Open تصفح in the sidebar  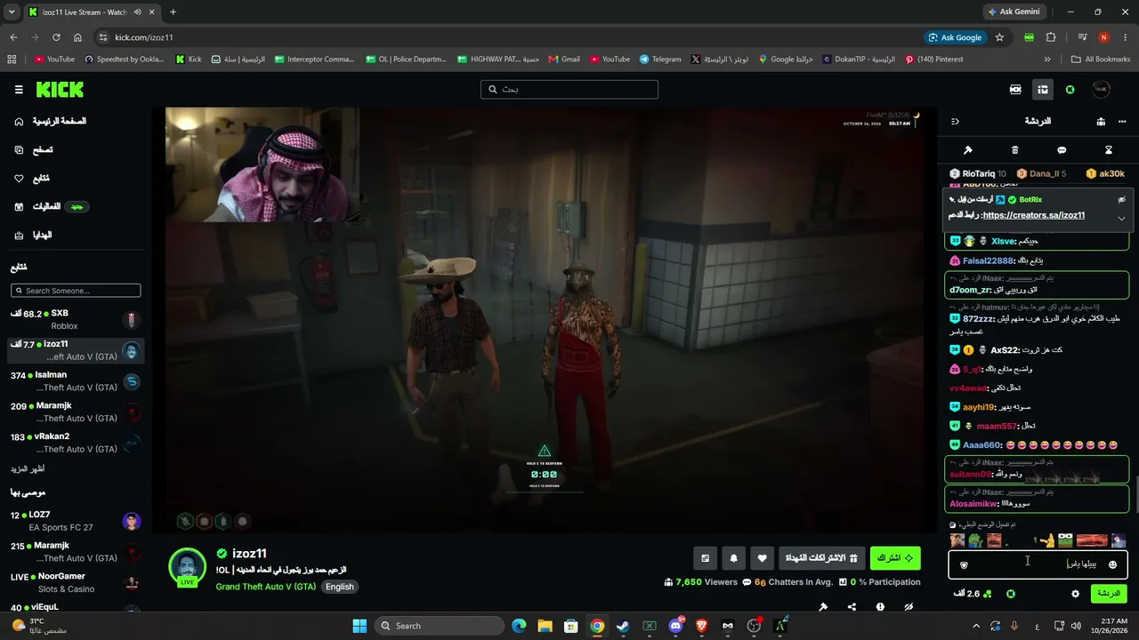click(32, 149)
